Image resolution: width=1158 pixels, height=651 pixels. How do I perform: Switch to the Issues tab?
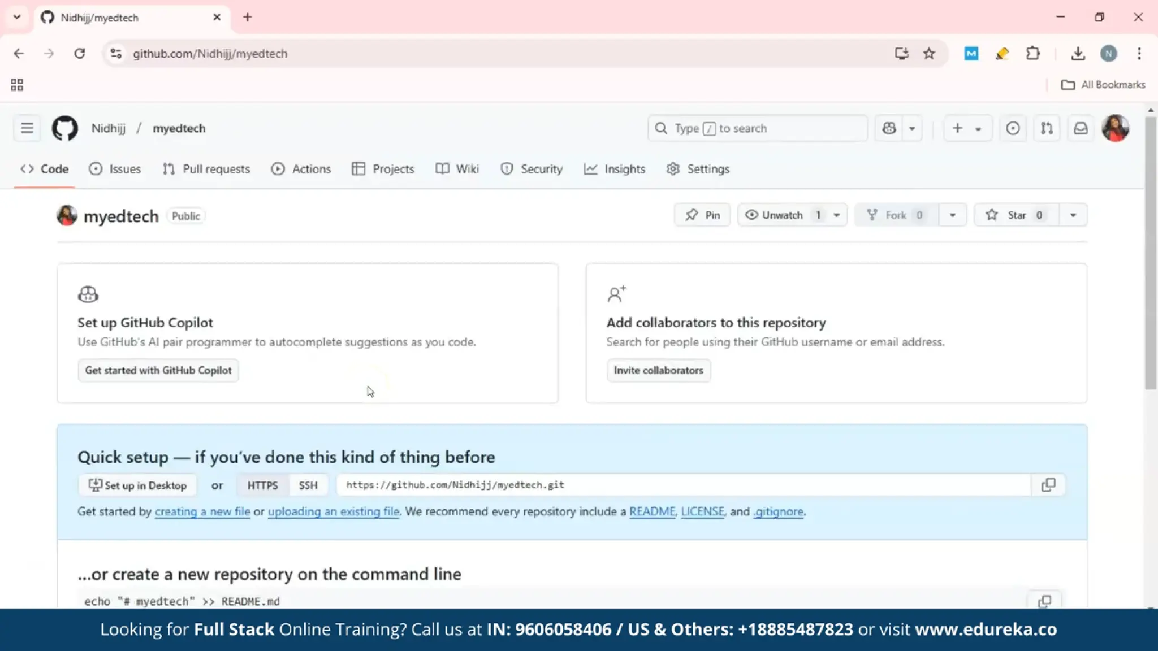click(x=115, y=169)
